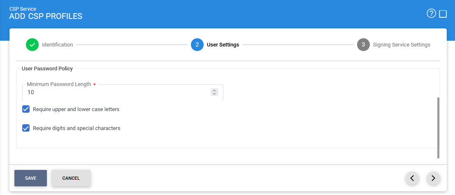455x195 pixels.
Task: Decrease minimum password length with down arrow
Action: (x=214, y=94)
